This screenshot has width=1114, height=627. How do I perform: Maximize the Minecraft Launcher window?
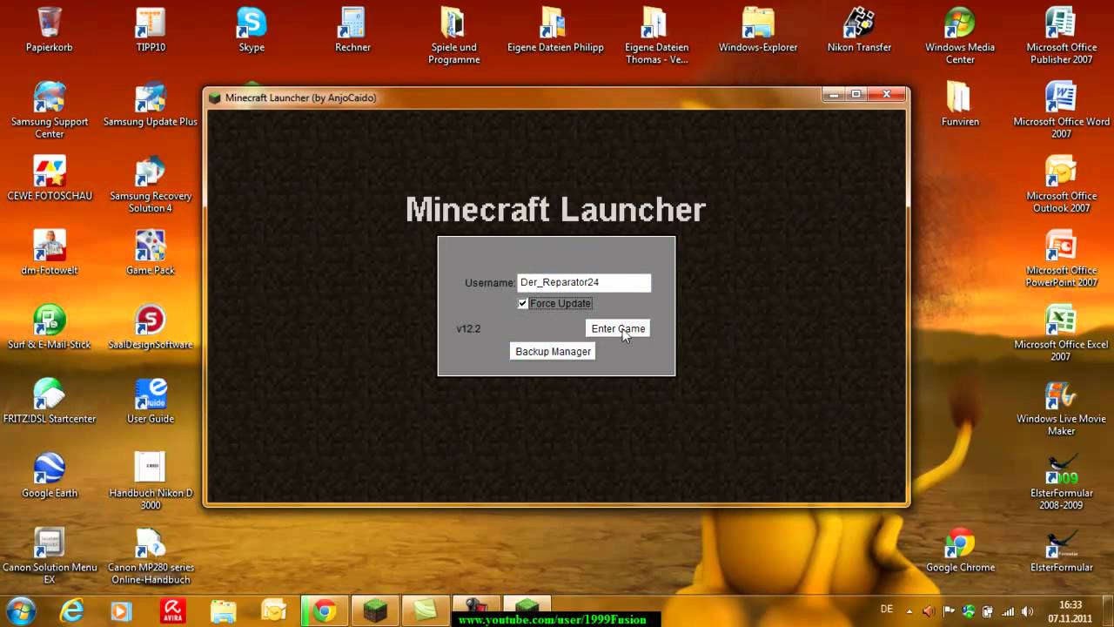coord(856,94)
